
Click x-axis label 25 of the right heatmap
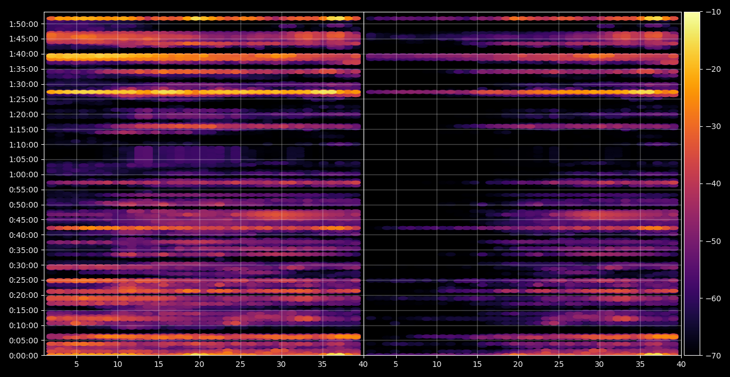tap(559, 364)
